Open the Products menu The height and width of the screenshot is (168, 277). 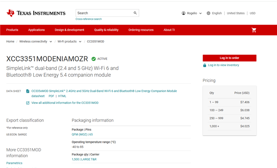pyautogui.click(x=12, y=30)
